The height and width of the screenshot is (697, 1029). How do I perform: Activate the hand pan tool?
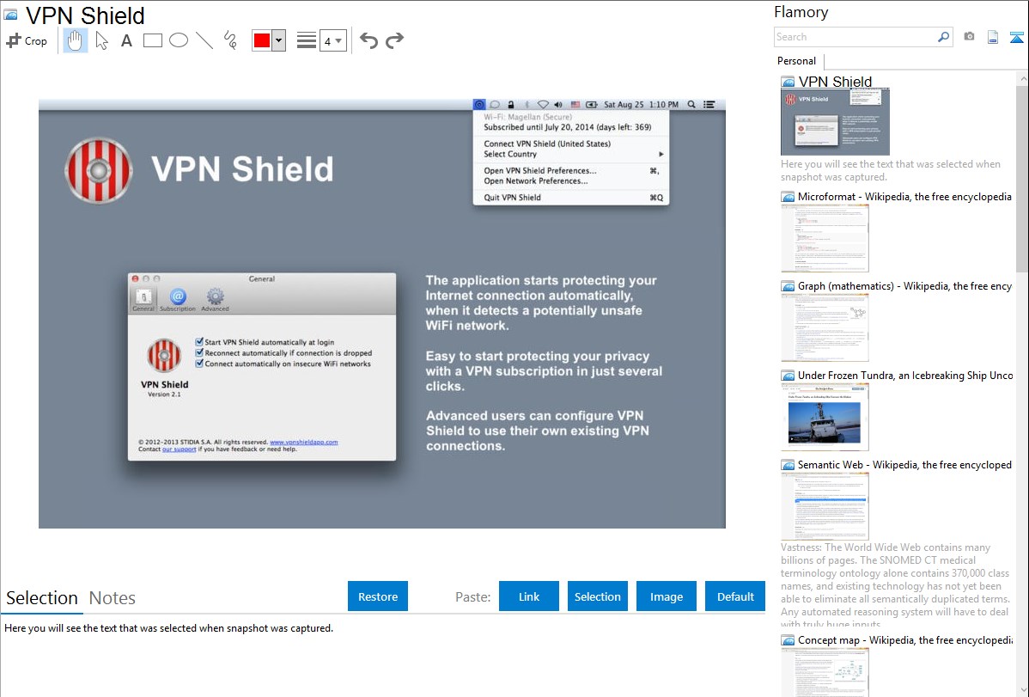76,40
